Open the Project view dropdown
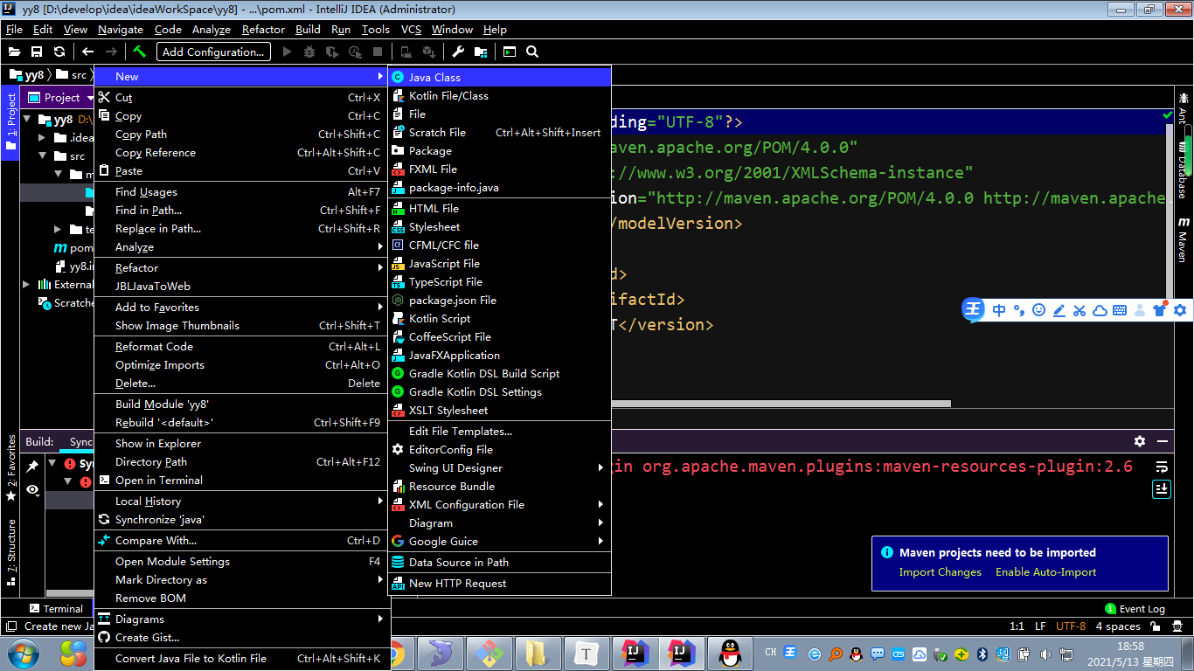The height and width of the screenshot is (671, 1194). (91, 98)
